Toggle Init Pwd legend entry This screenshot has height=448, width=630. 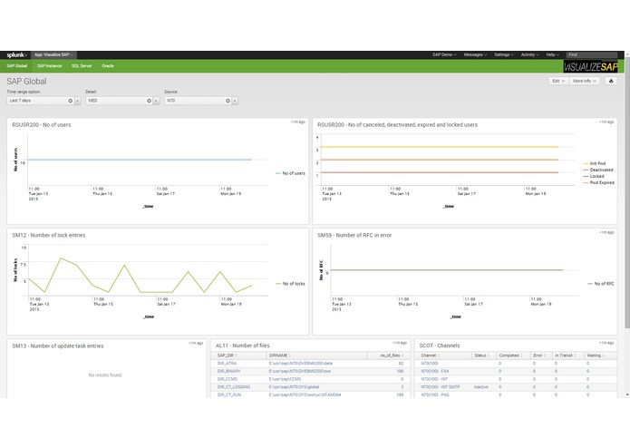tap(595, 163)
